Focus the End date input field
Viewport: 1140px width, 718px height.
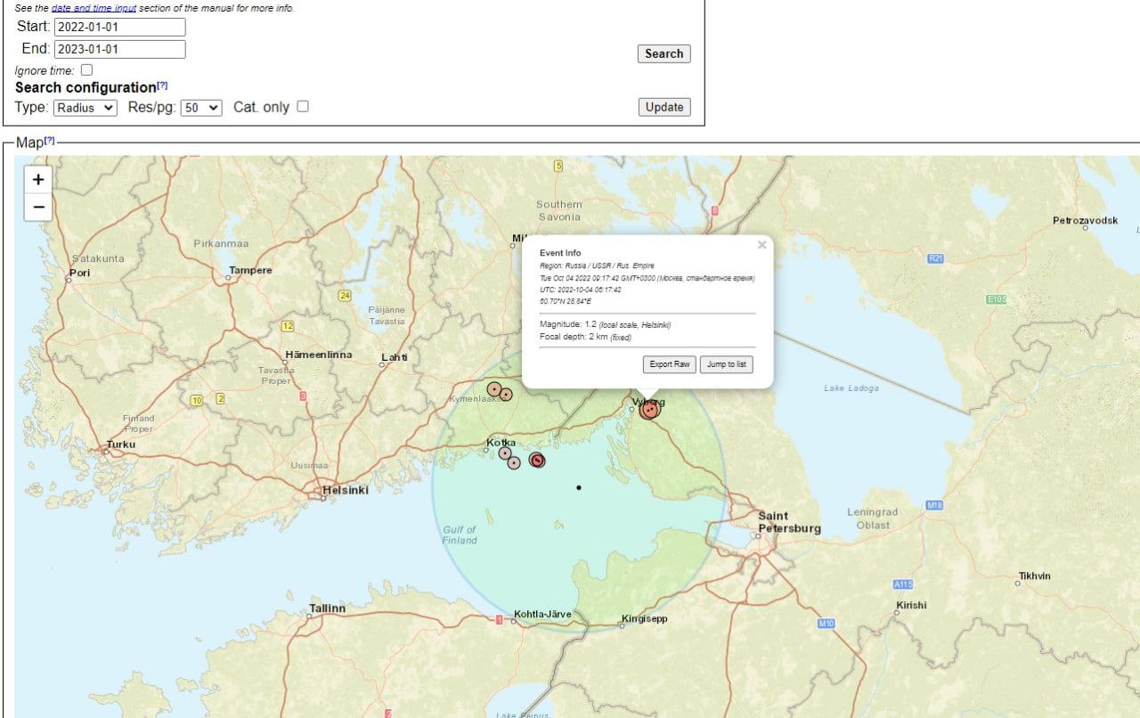coord(119,49)
